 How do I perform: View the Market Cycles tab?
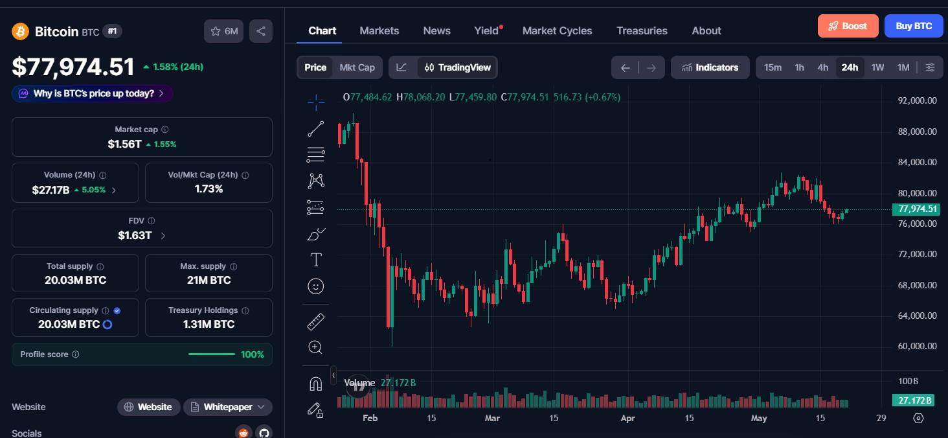[558, 30]
